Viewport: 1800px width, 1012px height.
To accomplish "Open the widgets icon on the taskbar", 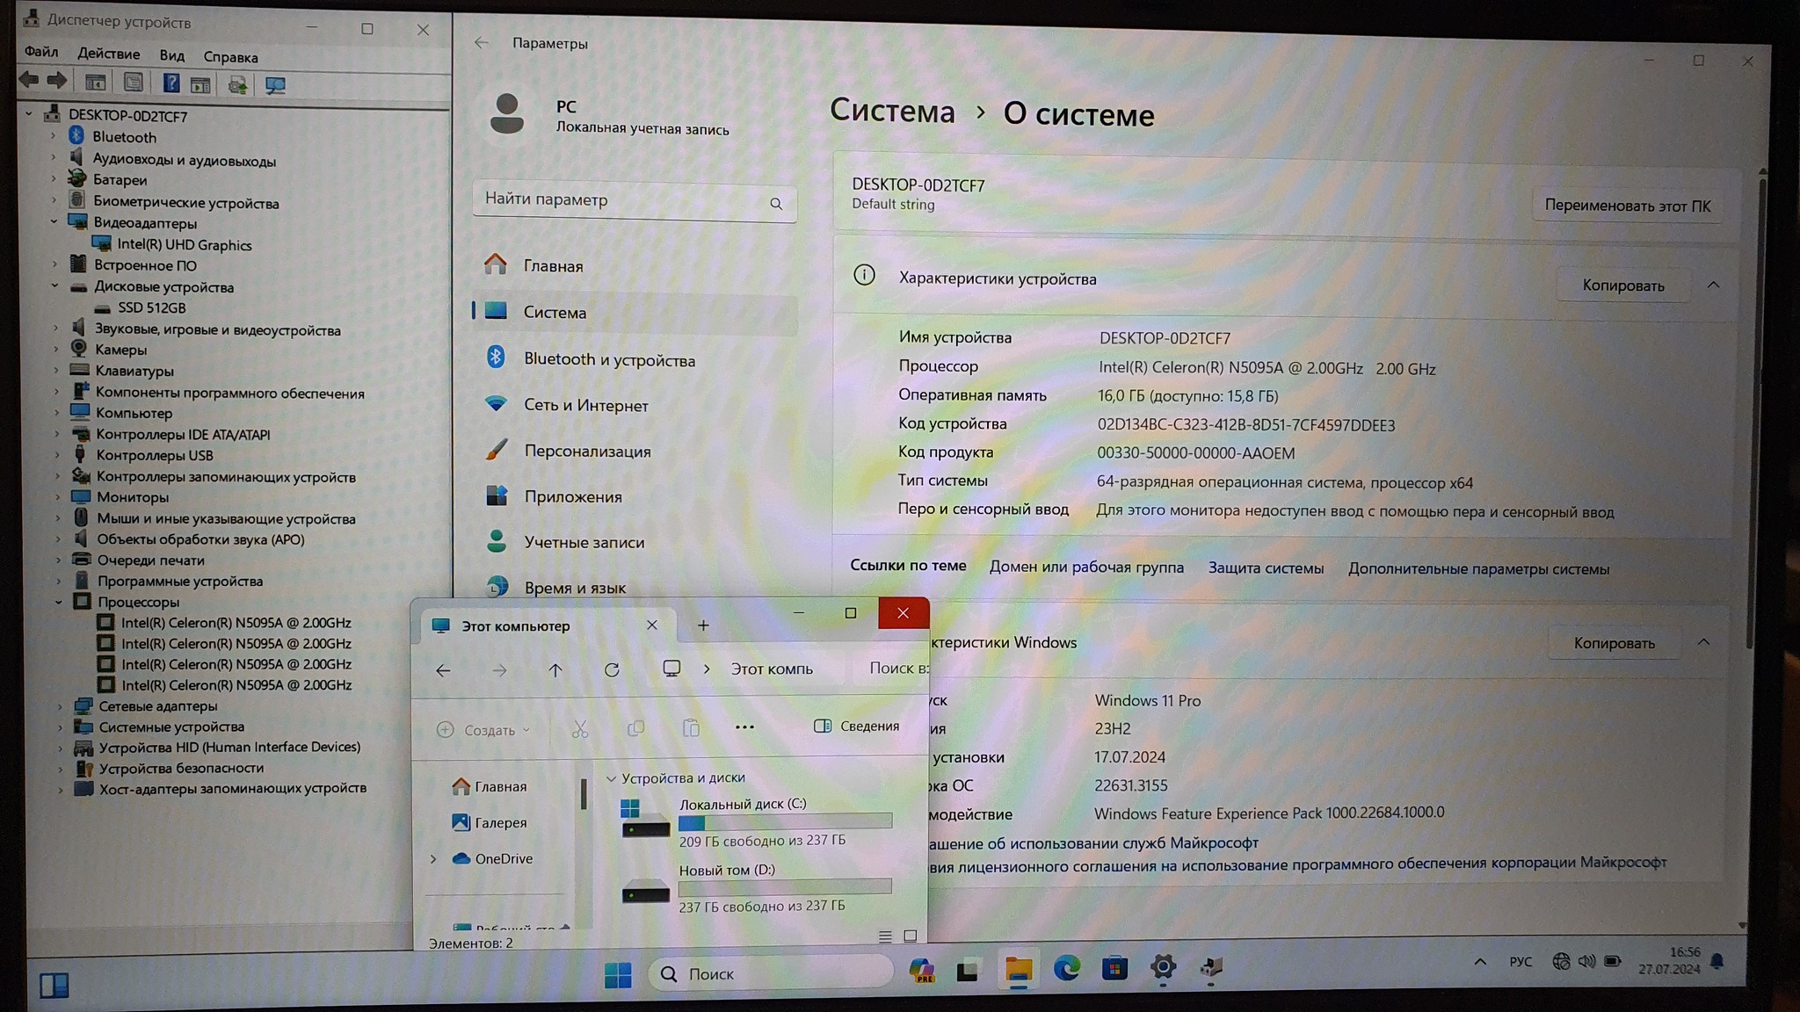I will tap(54, 985).
